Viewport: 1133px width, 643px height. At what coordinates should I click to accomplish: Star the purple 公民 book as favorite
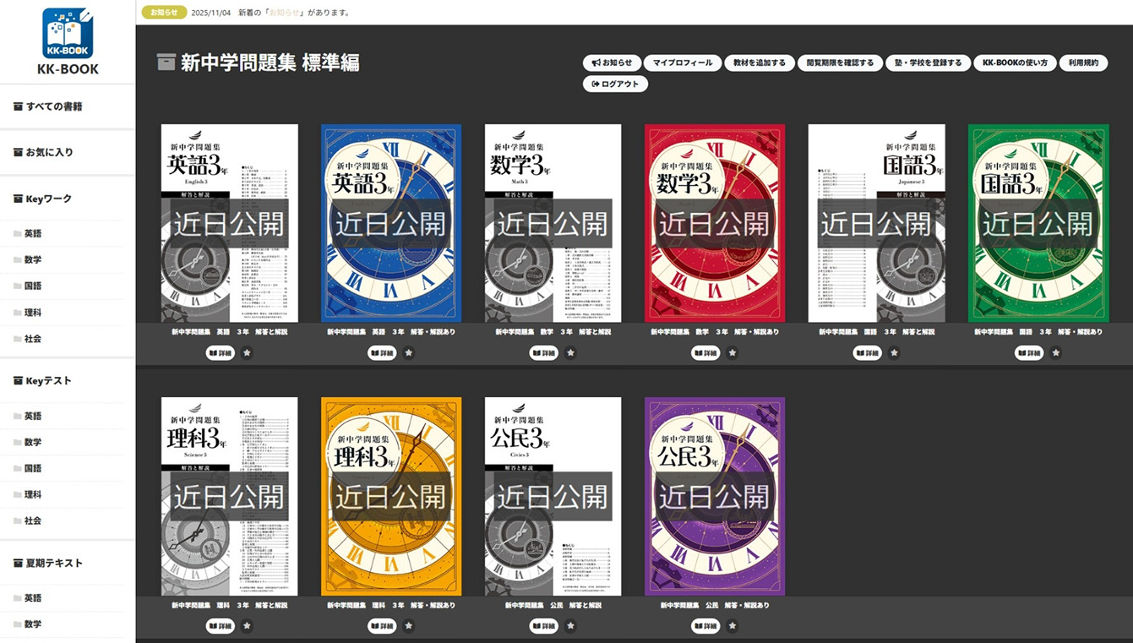[x=733, y=626]
